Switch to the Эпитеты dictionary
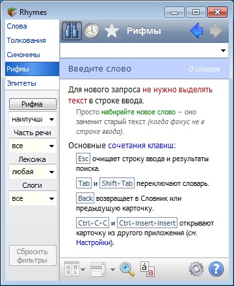Viewport: 234px width, 286px height. tap(32, 83)
